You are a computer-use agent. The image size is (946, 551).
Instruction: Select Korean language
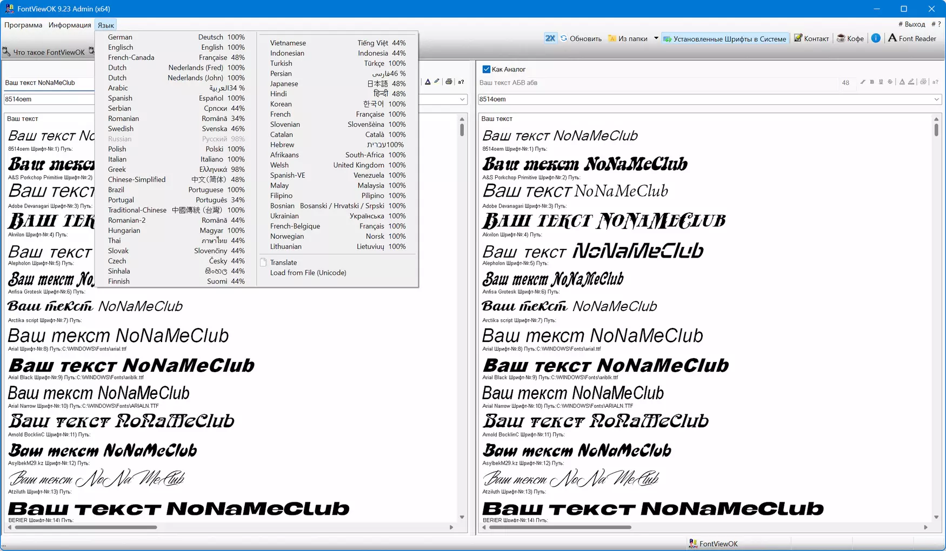click(x=338, y=104)
